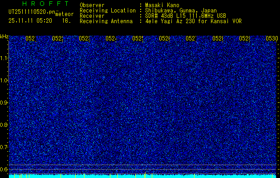Click the 0.8 frequency axis label
This screenshot has height=178, width=280.
4,125
